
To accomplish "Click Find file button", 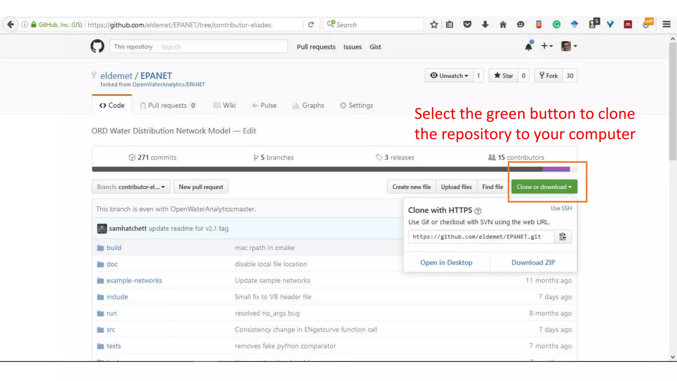I will [x=493, y=187].
